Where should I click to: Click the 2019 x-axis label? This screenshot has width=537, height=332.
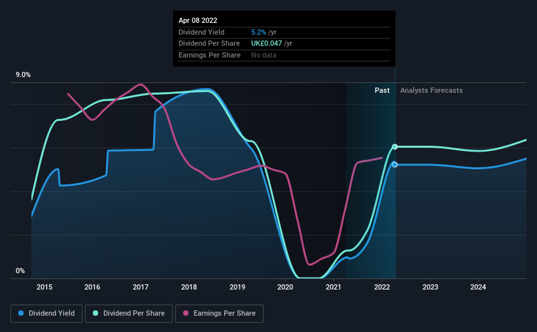[x=237, y=287]
